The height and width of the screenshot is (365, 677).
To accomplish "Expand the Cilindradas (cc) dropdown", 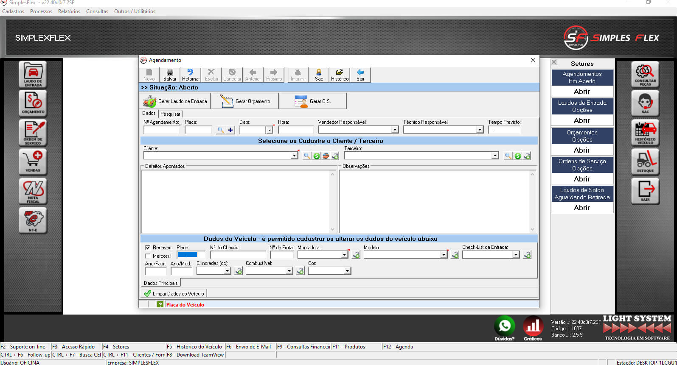I will tap(227, 271).
